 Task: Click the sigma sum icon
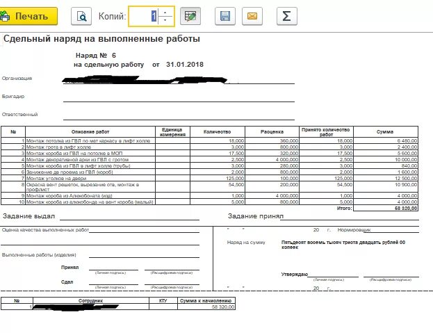[287, 16]
